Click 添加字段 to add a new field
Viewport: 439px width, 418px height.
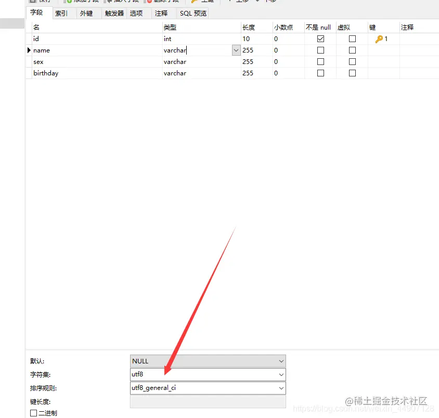point(83,2)
